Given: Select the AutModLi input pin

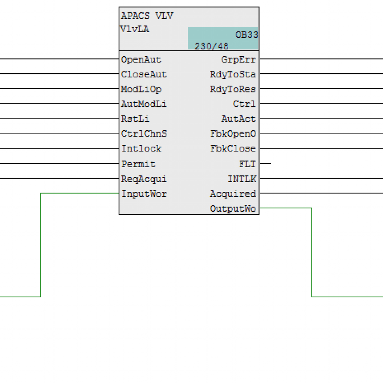Looking at the screenshot, I should (x=144, y=104).
